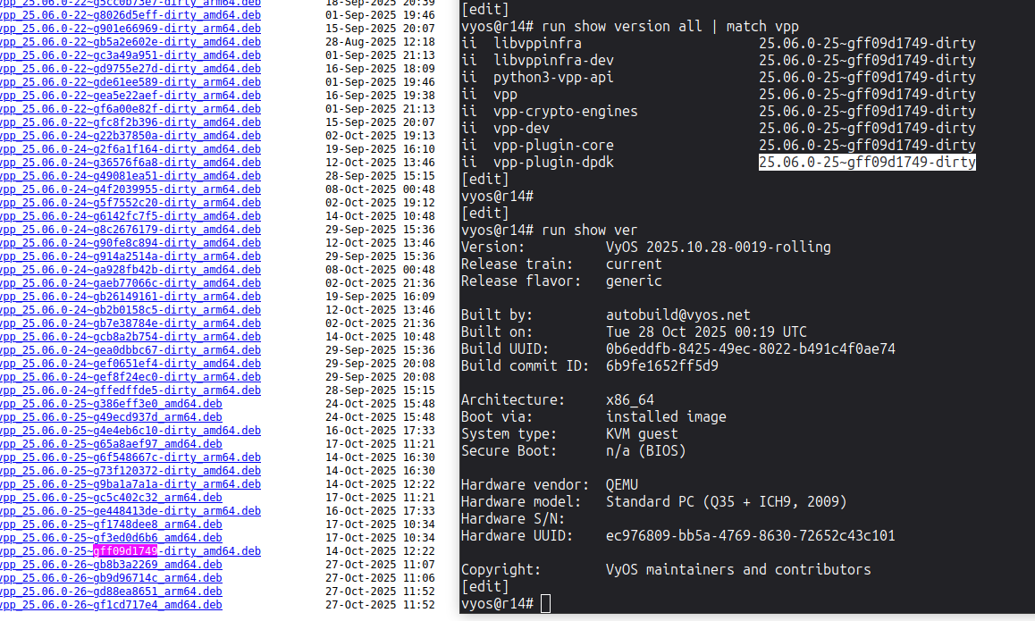Open vpp 25.06.0-24 gcb8a2b754-dirty arm64 link
The image size is (1035, 621).
[x=130, y=337]
